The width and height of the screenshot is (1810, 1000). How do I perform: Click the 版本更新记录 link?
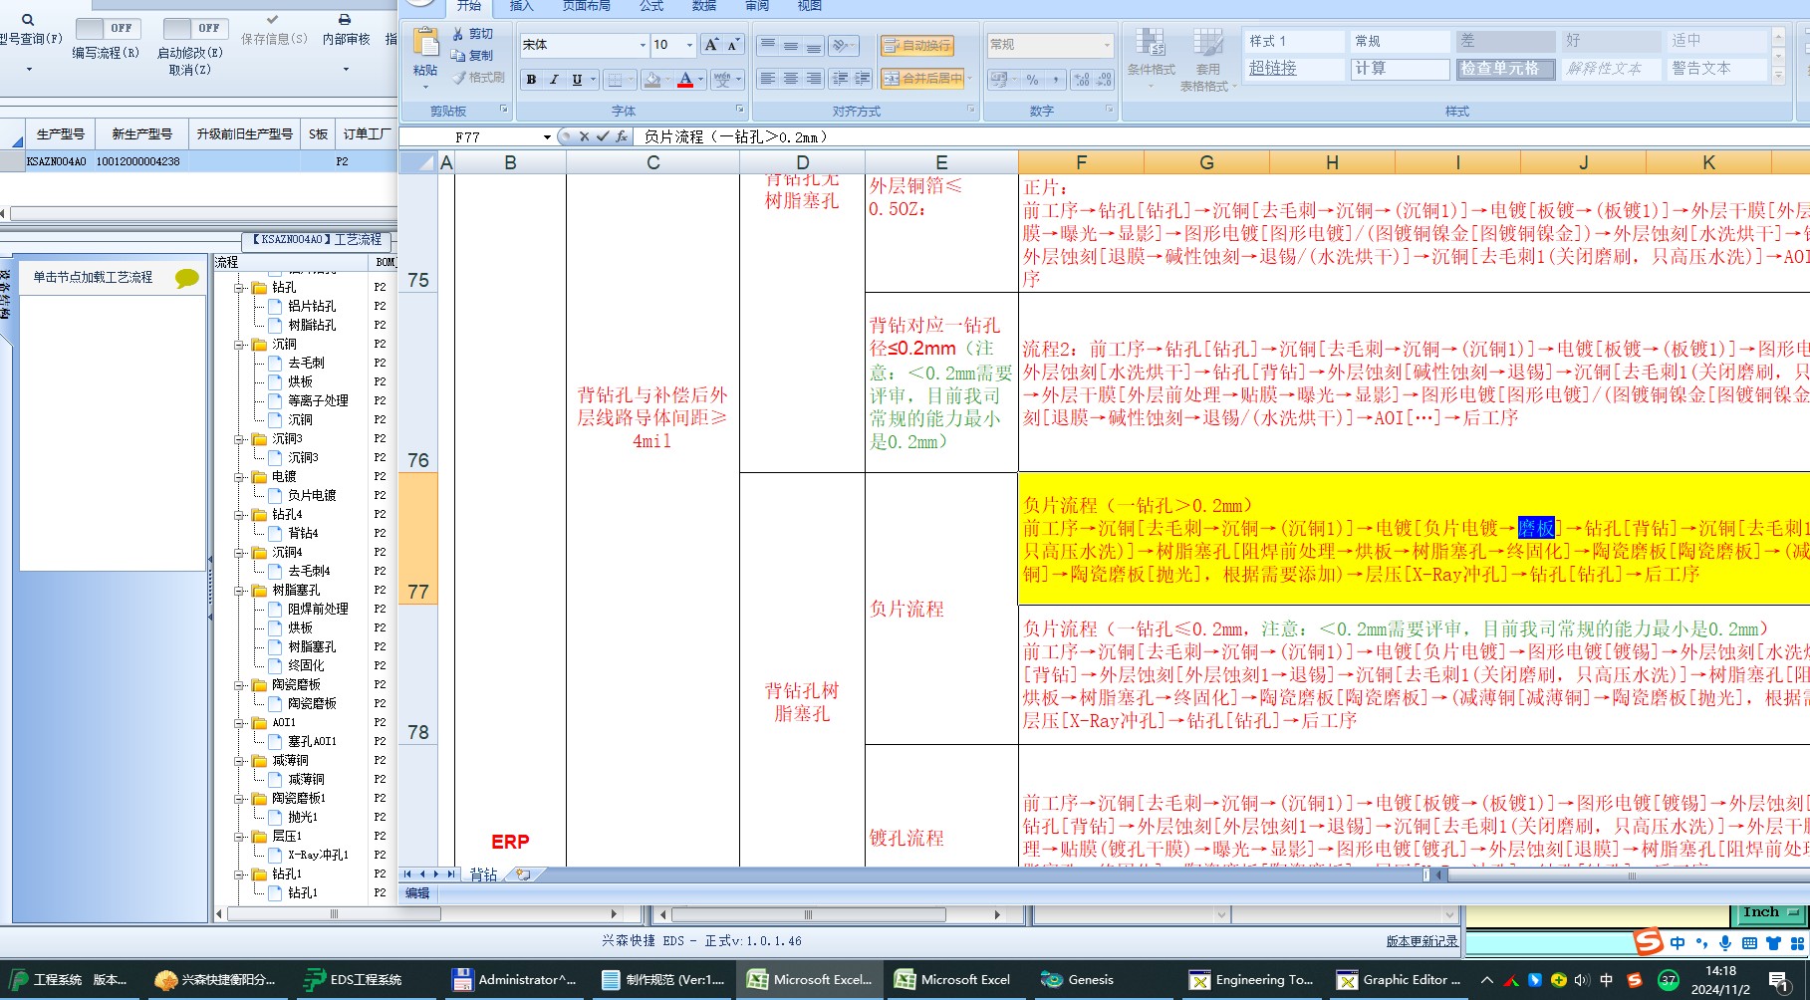point(1422,941)
